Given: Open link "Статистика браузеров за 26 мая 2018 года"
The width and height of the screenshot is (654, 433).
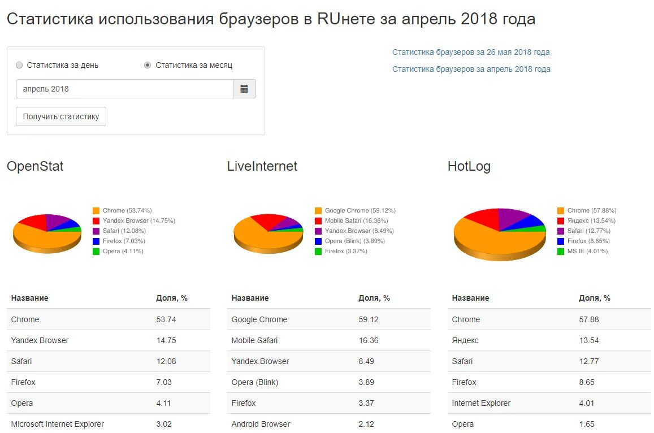Looking at the screenshot, I should pyautogui.click(x=470, y=52).
